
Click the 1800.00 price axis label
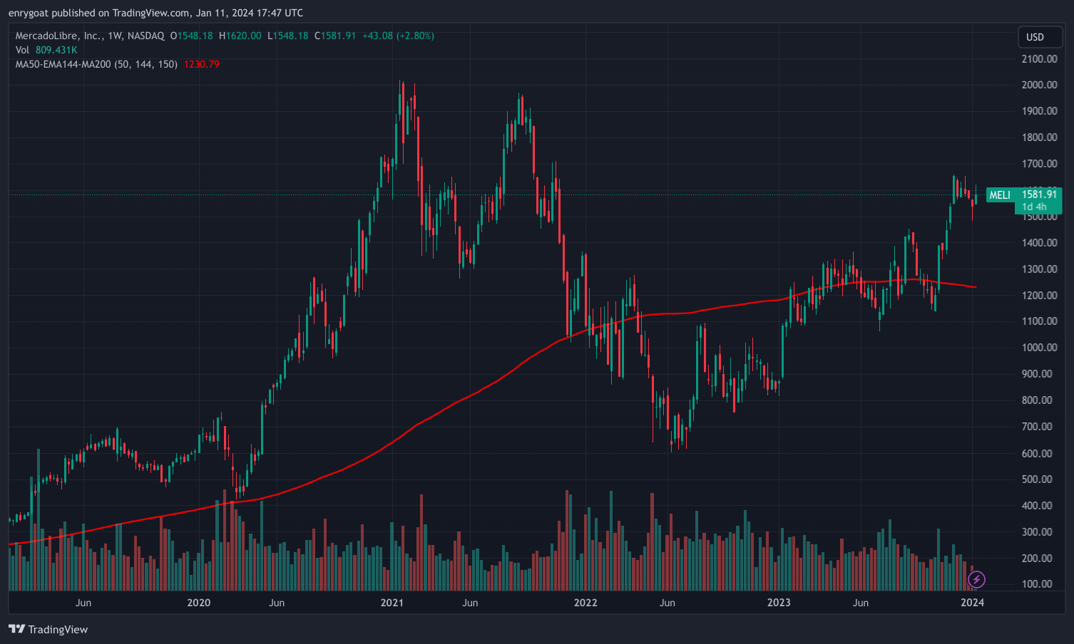point(1039,137)
